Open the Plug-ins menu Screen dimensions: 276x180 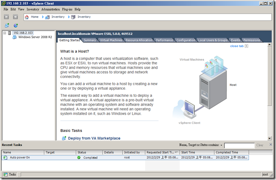(x=67, y=9)
